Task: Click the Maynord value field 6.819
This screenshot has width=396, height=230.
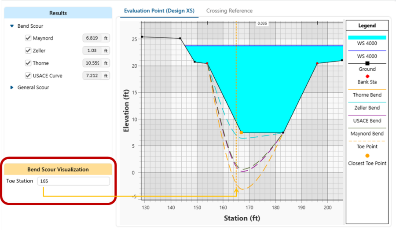Action: pos(92,38)
